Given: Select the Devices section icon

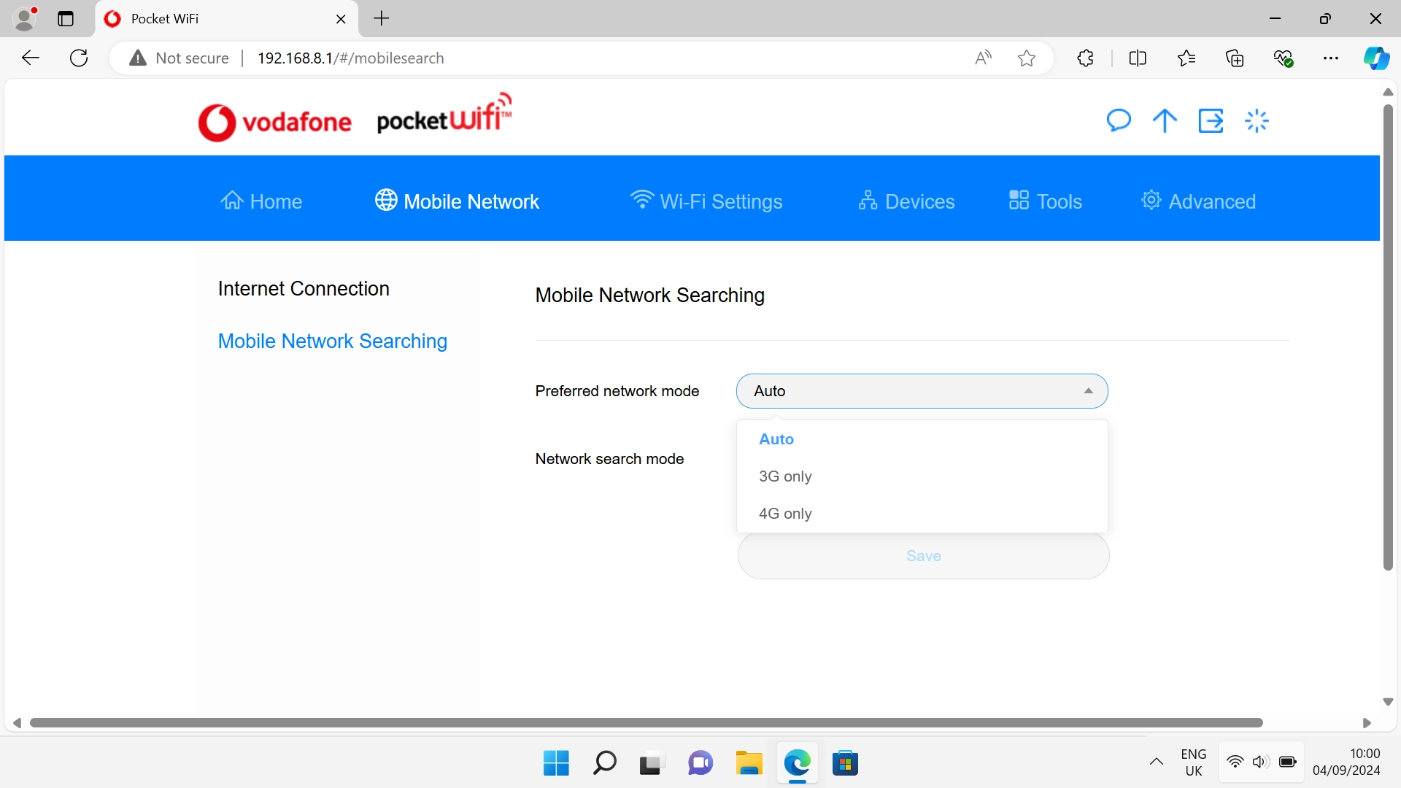Looking at the screenshot, I should pyautogui.click(x=868, y=200).
